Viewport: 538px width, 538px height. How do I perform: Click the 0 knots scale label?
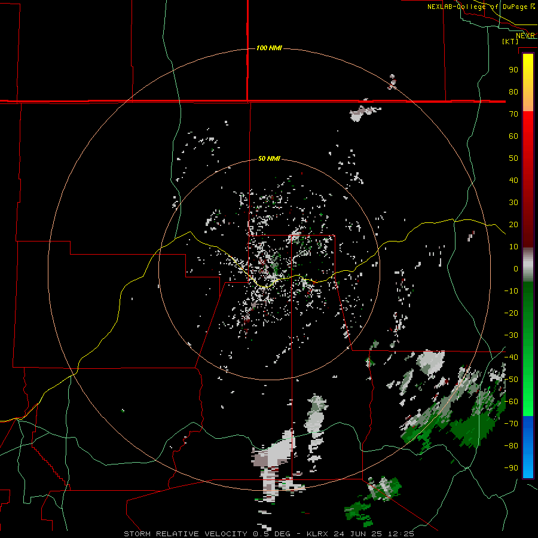coord(516,268)
